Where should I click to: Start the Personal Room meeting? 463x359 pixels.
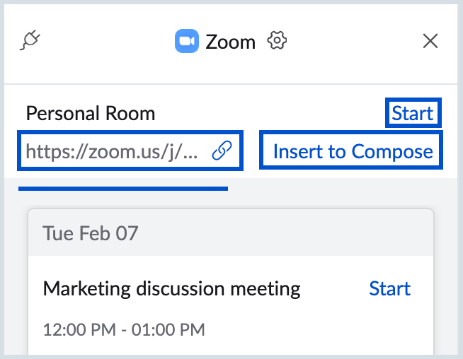coord(413,113)
